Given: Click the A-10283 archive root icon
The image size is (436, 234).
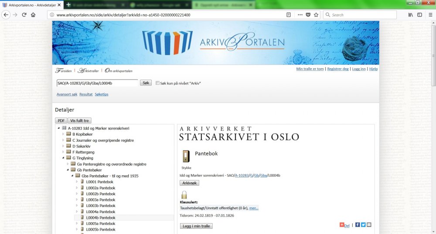Looking at the screenshot, I should point(64,128).
